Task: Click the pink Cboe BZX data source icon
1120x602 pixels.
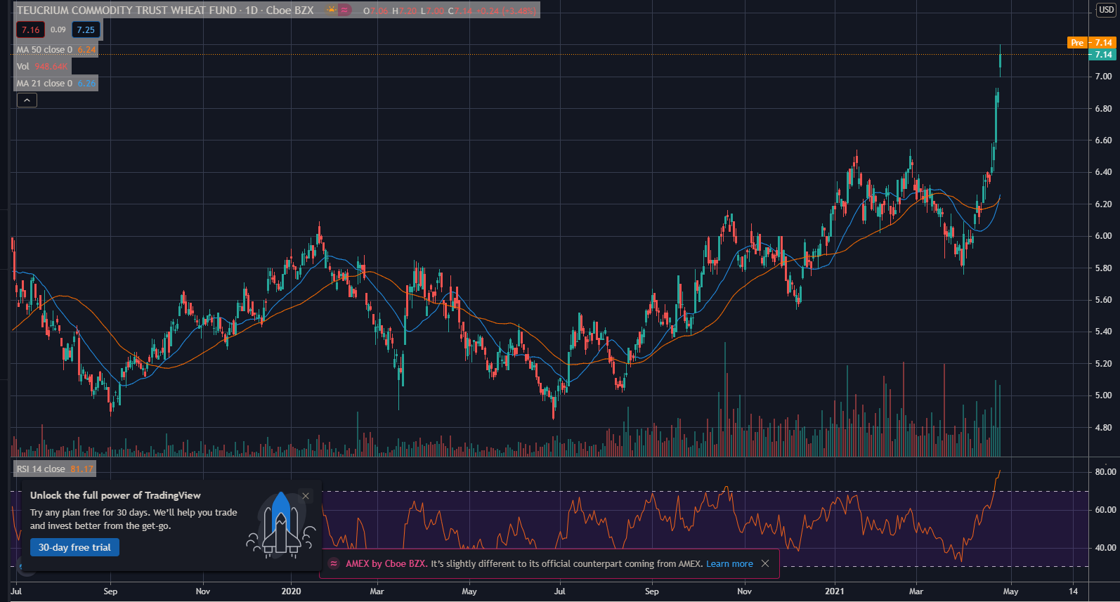Action: point(344,11)
